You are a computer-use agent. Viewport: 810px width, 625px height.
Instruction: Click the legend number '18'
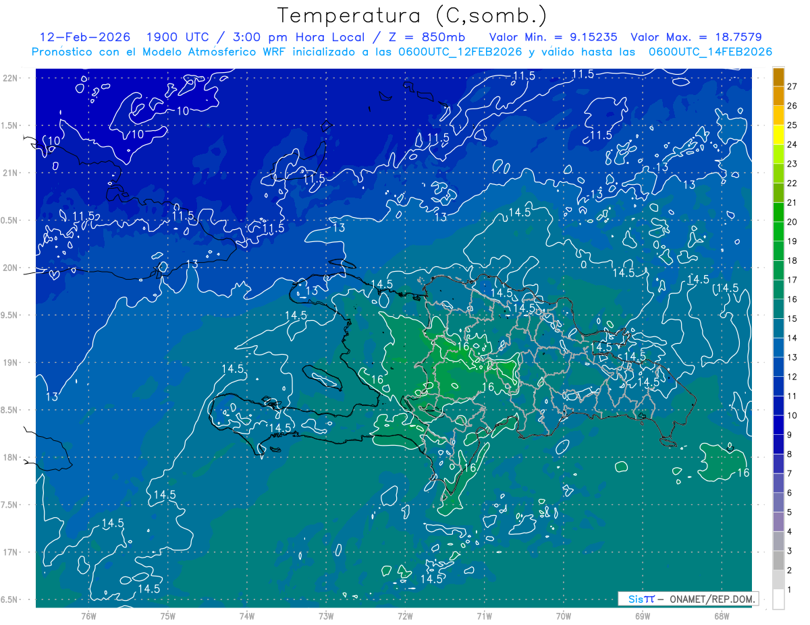[792, 260]
